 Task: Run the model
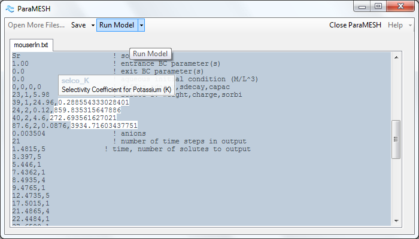pyautogui.click(x=117, y=25)
